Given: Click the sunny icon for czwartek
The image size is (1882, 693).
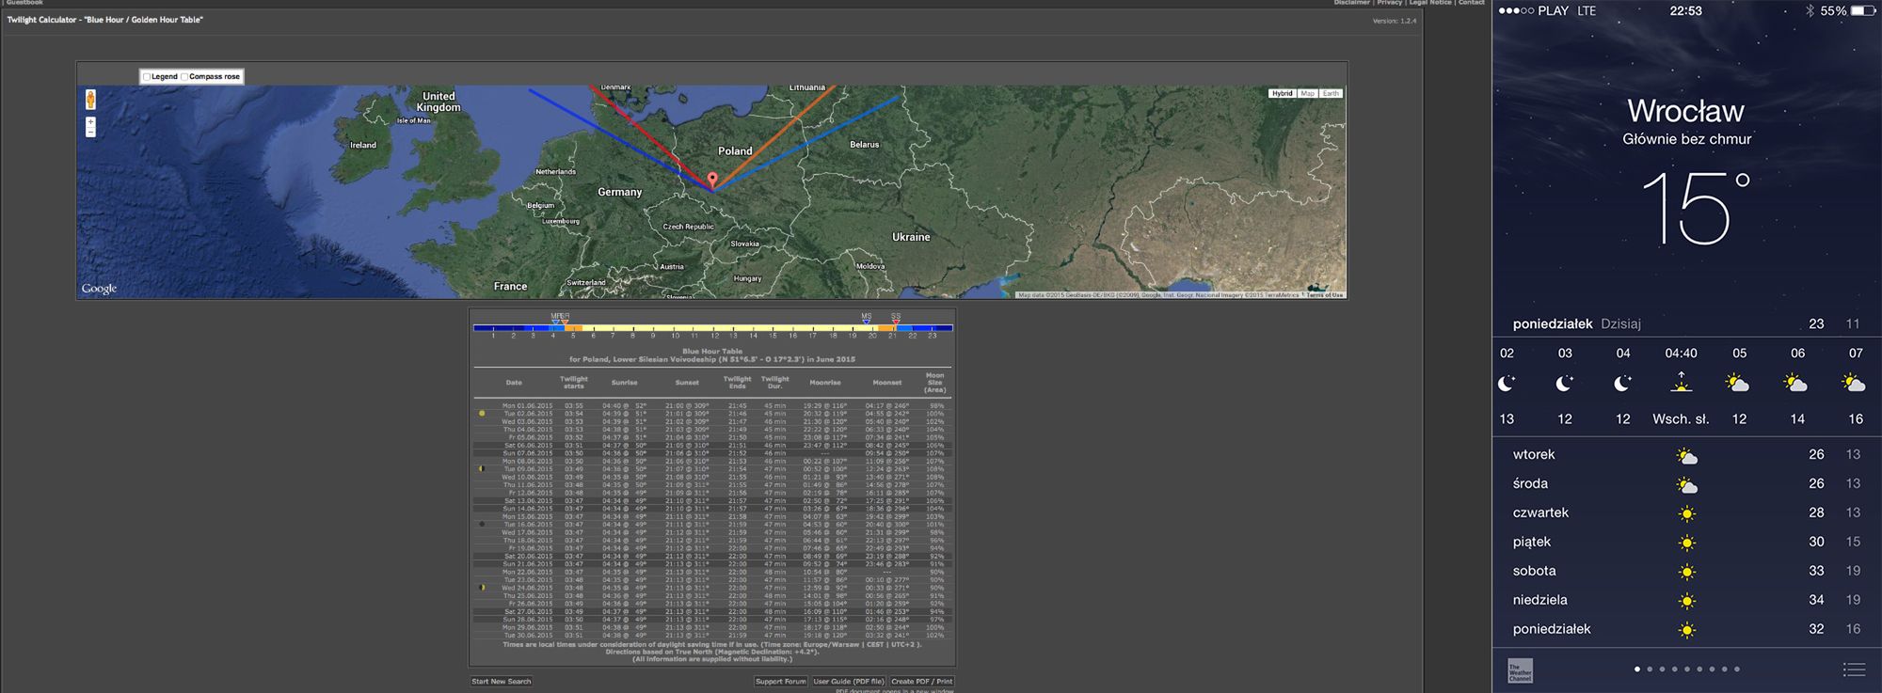Looking at the screenshot, I should pos(1687,514).
